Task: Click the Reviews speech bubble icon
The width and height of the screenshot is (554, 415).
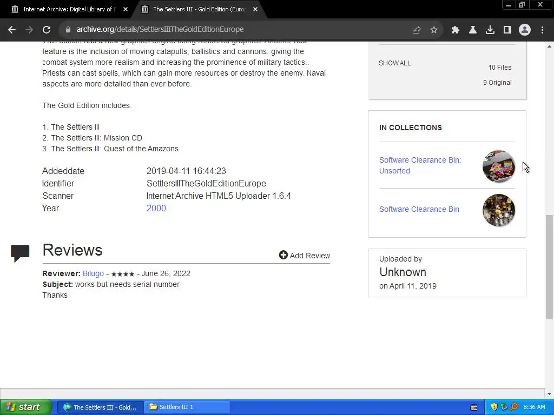Action: [20, 253]
